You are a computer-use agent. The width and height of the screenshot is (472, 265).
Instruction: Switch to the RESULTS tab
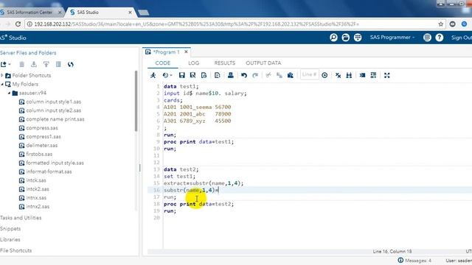click(224, 63)
